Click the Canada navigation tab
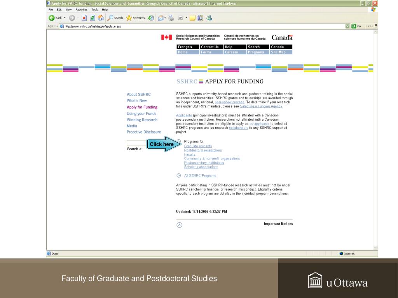Image resolution: width=398 pixels, height=298 pixels. tap(281, 47)
